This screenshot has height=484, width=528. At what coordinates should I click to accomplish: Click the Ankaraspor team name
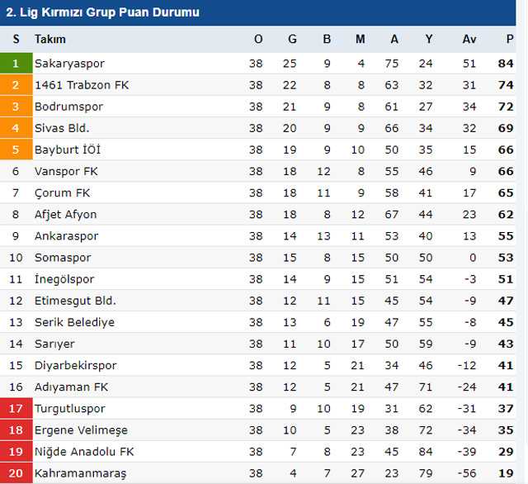[x=66, y=235]
